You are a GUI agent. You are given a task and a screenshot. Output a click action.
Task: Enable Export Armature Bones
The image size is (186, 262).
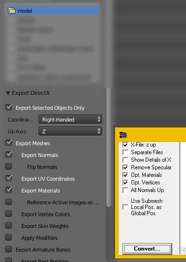9,249
